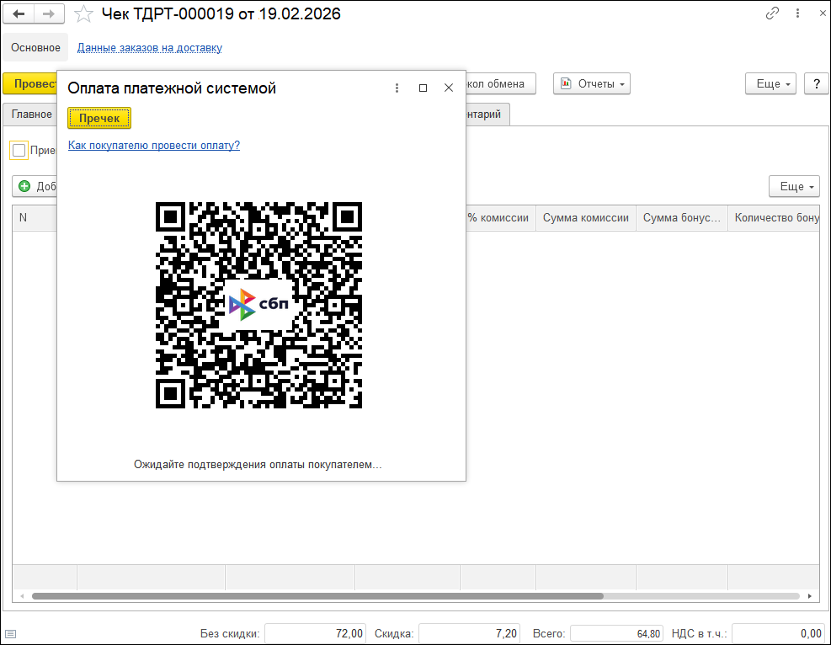Click the Количество бону... column header
The width and height of the screenshot is (831, 645).
pos(774,218)
